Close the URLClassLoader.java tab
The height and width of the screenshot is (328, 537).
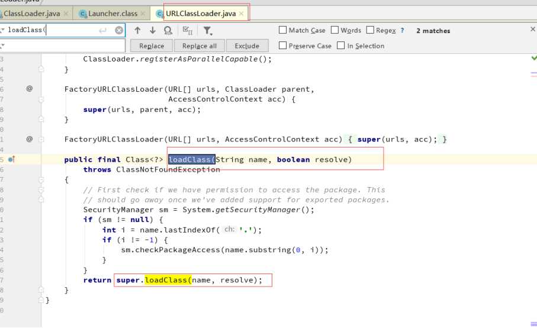(x=242, y=14)
